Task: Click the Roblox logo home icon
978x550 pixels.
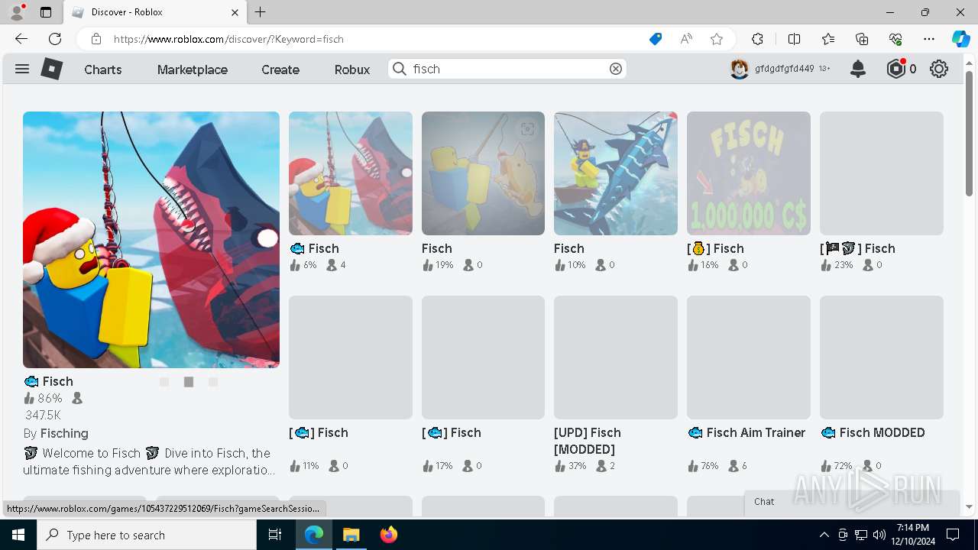Action: (x=51, y=69)
